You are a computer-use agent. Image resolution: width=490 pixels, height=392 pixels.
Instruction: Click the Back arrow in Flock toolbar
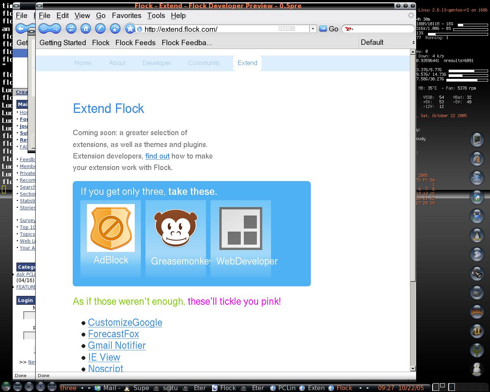click(44, 28)
